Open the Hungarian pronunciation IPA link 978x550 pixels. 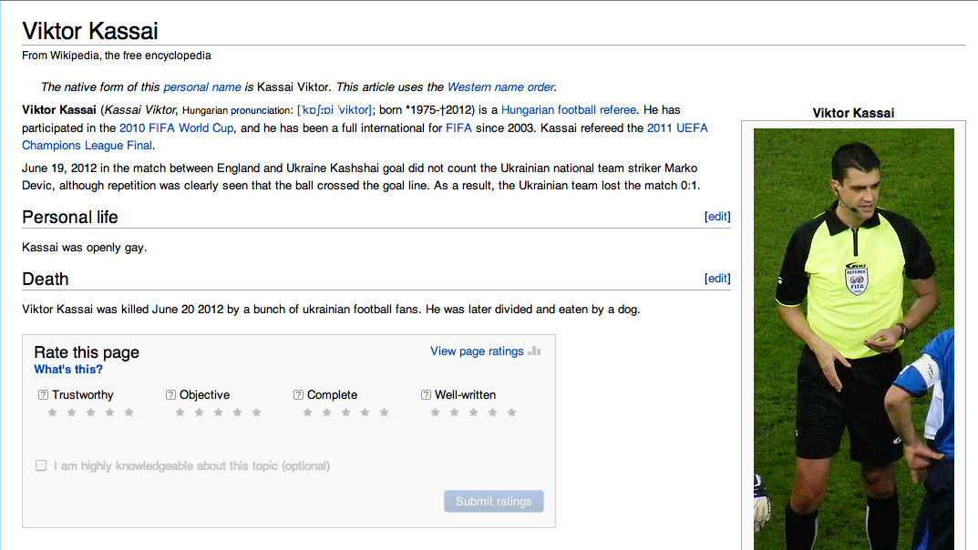335,110
